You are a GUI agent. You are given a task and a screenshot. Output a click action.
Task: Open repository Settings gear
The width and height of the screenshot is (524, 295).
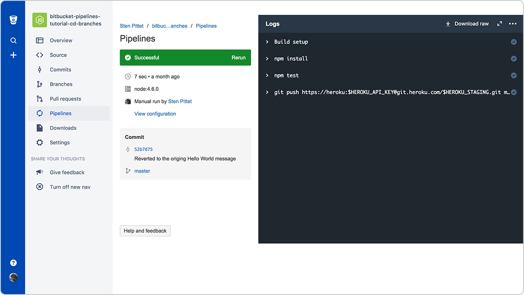(x=60, y=142)
